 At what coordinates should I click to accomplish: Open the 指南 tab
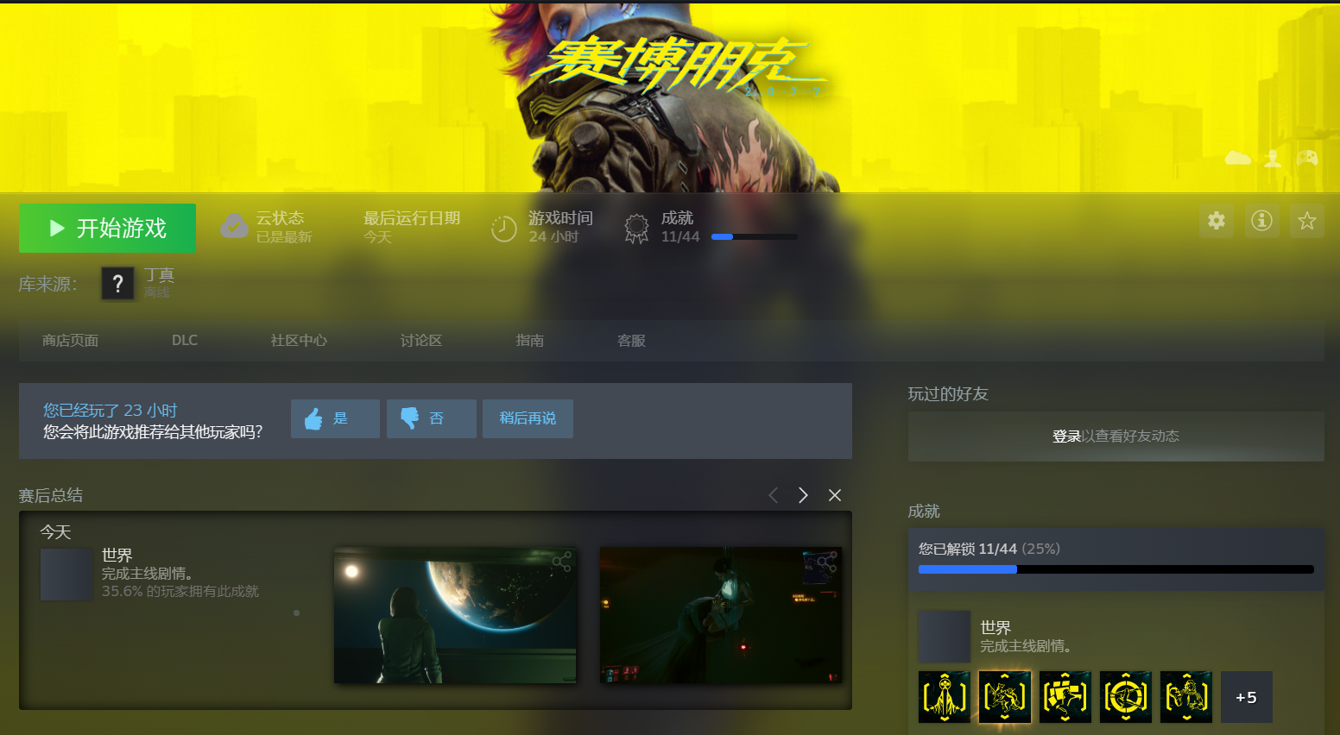[530, 341]
